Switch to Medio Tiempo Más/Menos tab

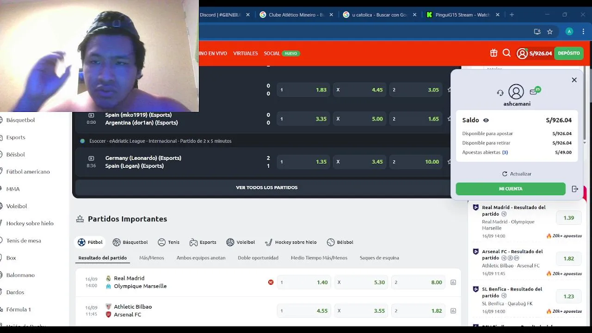click(319, 258)
